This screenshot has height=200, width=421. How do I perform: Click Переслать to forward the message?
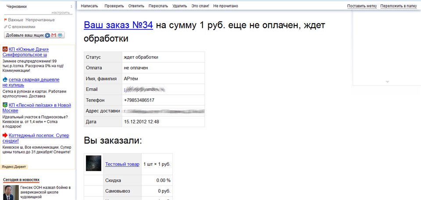(x=158, y=6)
